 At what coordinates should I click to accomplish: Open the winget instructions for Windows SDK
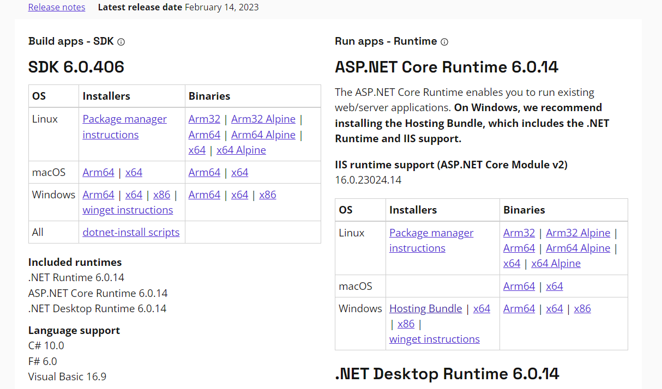click(128, 210)
